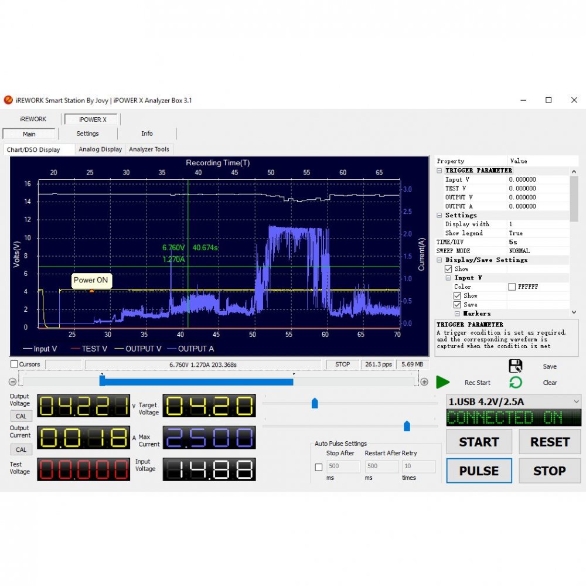Click the SWEEP MODE value NORMAL
The width and height of the screenshot is (586, 586).
point(519,251)
